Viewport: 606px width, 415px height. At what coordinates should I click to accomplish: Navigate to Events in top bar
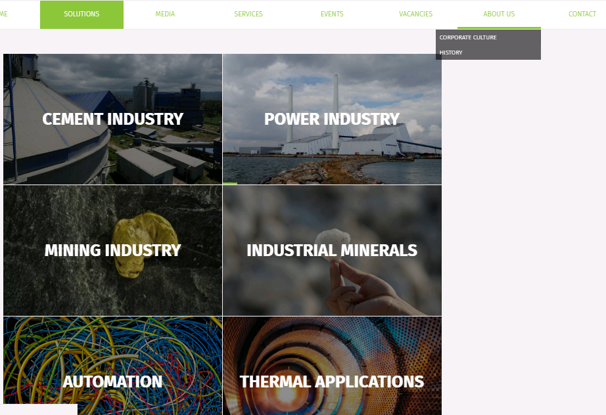pos(332,14)
